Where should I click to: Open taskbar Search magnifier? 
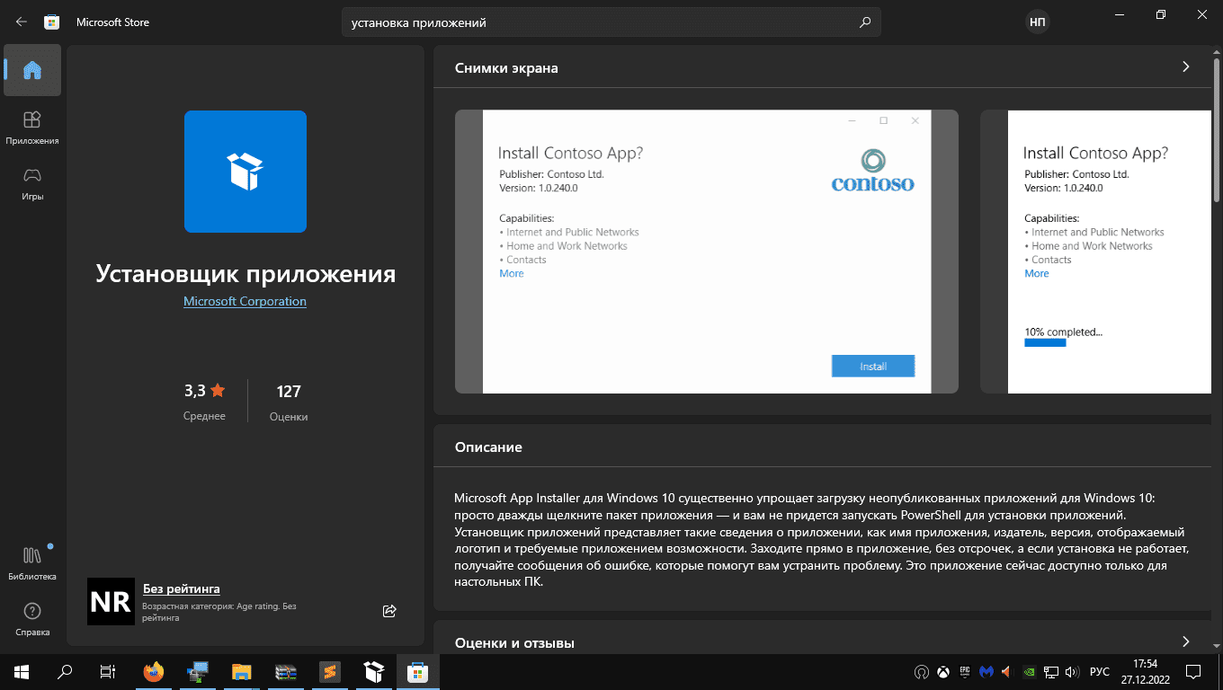tap(65, 671)
